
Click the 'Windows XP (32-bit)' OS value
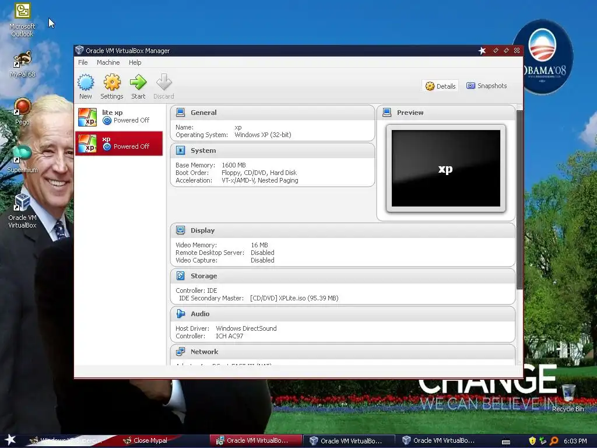tap(263, 135)
